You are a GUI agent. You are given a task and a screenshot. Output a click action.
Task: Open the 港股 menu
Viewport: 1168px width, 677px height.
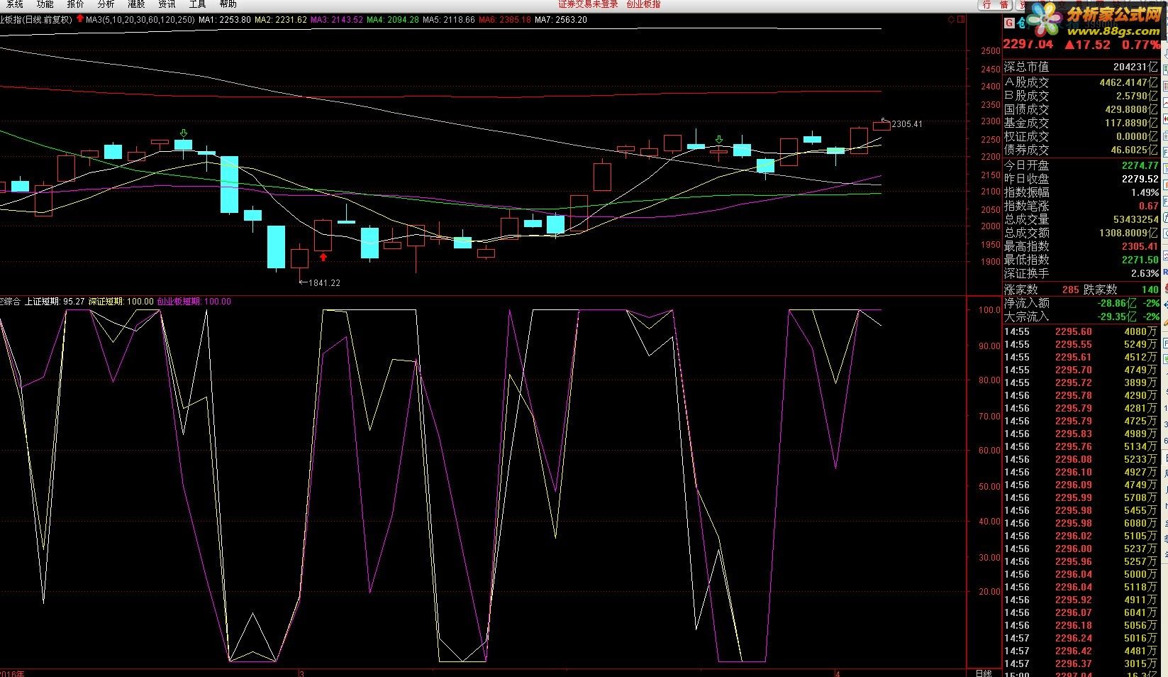pos(136,4)
